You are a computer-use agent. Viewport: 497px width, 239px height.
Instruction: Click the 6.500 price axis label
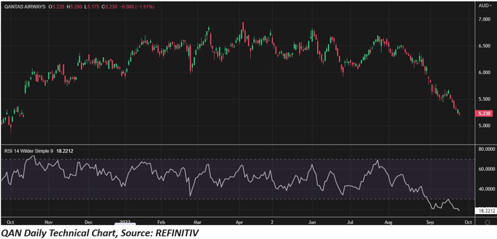(x=484, y=45)
